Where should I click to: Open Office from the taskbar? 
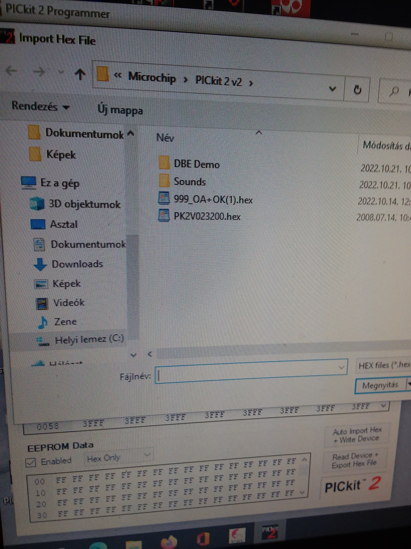203,539
